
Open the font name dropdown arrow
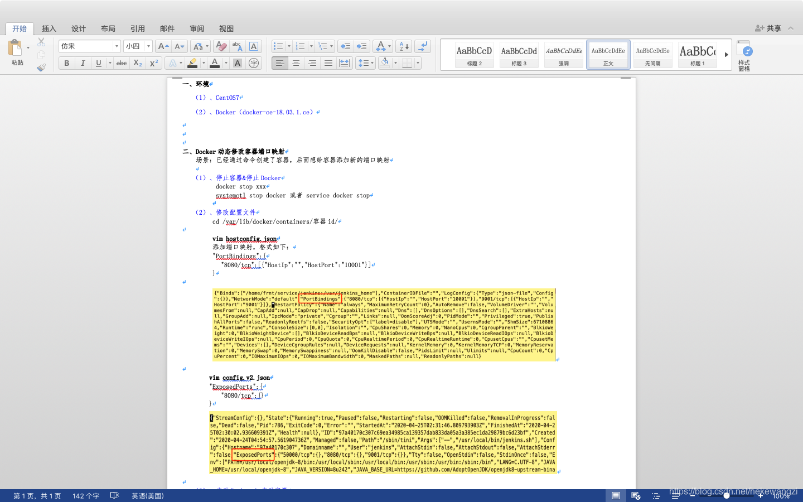(117, 46)
